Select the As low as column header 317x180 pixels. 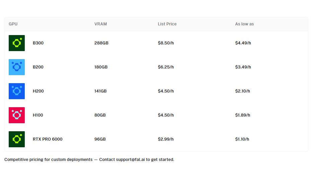tap(244, 24)
